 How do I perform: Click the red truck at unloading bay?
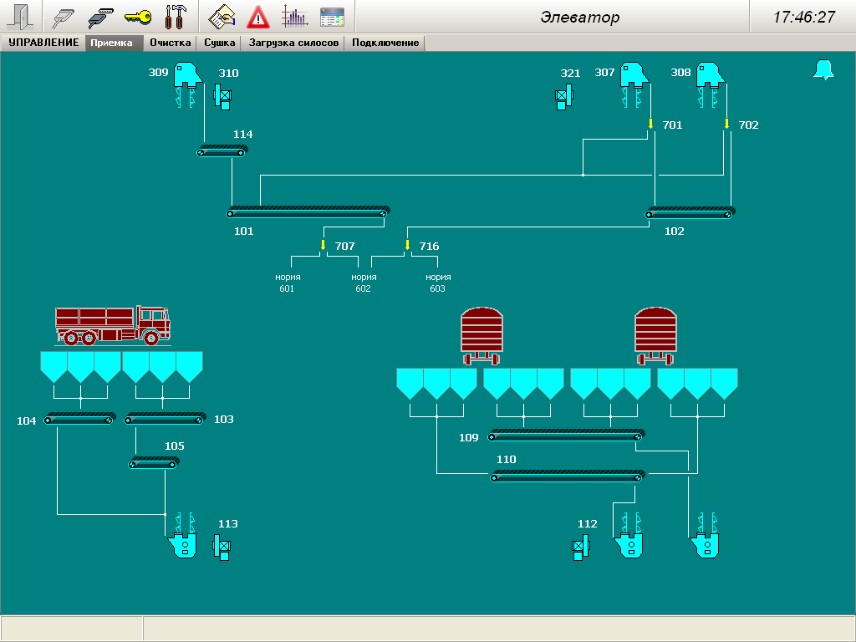112,324
